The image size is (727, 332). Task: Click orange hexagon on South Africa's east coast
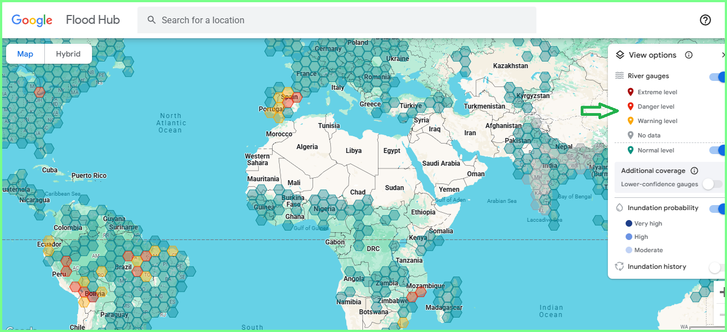tap(403, 323)
